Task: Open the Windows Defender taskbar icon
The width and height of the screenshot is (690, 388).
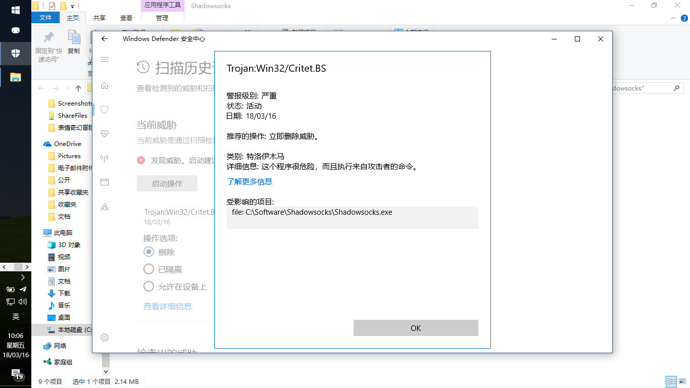Action: click(16, 53)
